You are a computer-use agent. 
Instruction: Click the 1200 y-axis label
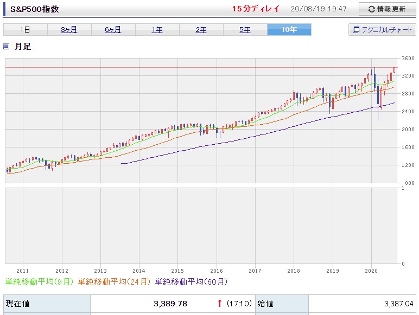(x=408, y=165)
